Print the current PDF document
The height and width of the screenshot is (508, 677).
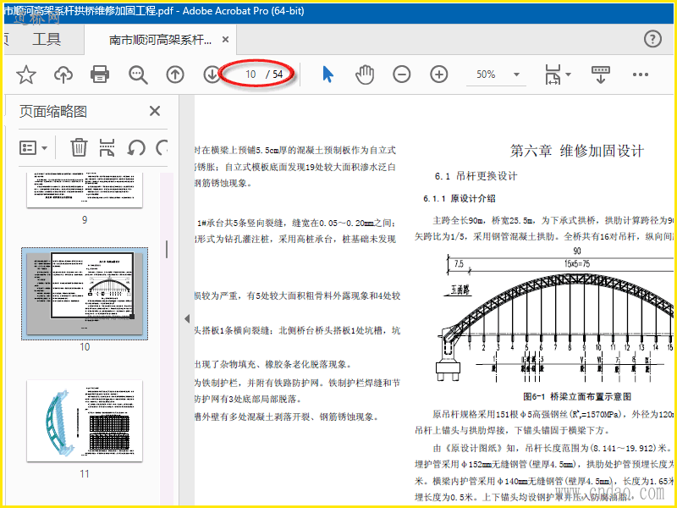pos(100,75)
